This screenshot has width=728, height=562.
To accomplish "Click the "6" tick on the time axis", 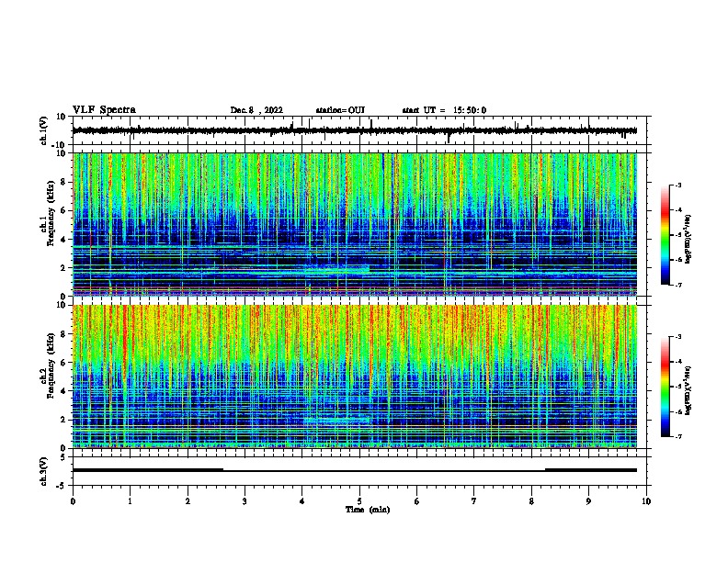I will click(x=417, y=501).
